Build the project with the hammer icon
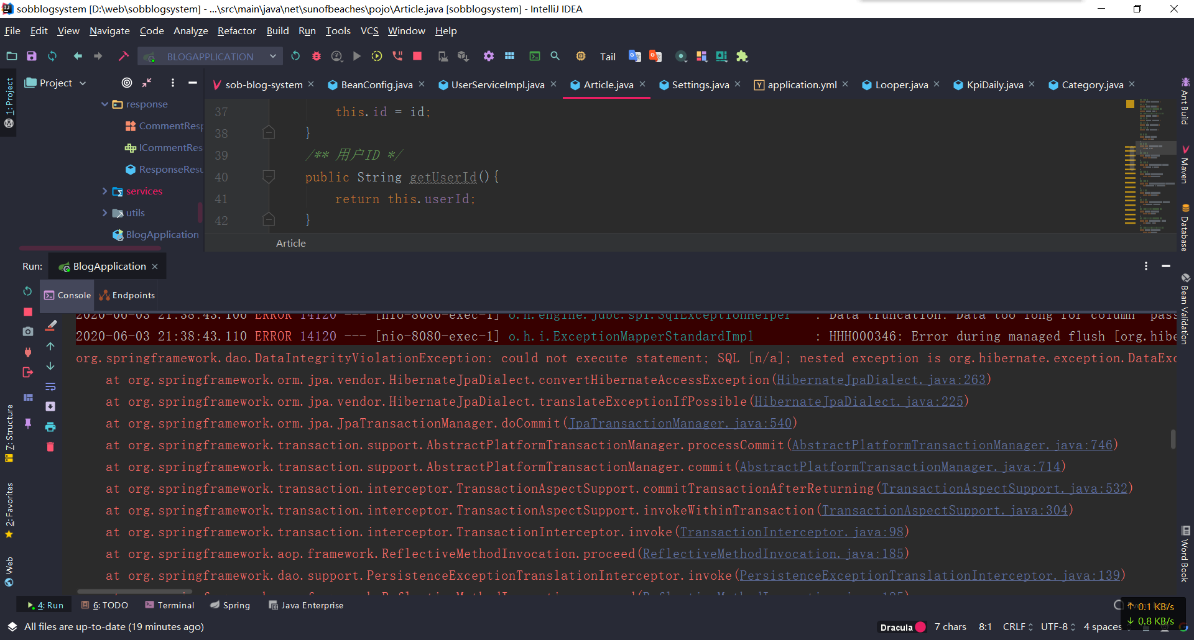The image size is (1194, 640). coord(123,56)
